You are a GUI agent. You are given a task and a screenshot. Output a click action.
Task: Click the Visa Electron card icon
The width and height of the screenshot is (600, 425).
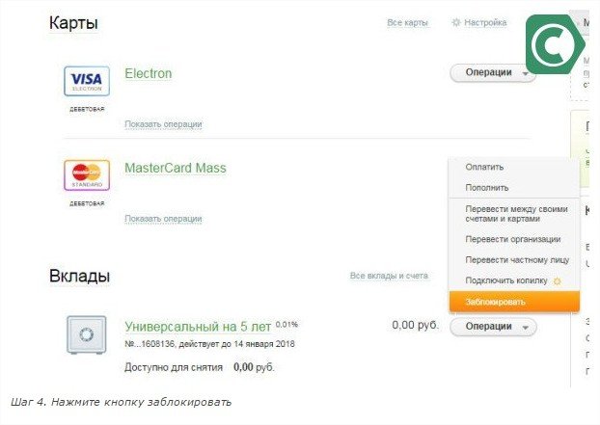click(x=86, y=81)
